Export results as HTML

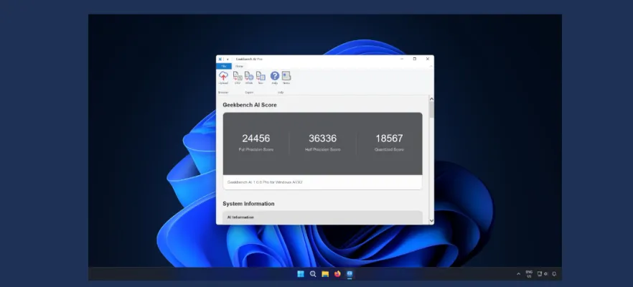[x=249, y=77]
